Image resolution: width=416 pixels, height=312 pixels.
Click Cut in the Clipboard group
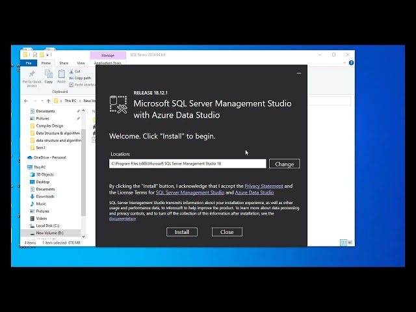coord(75,71)
